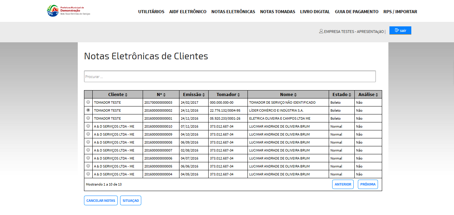Click the Nome column sort arrows
This screenshot has width=454, height=215.
click(295, 95)
